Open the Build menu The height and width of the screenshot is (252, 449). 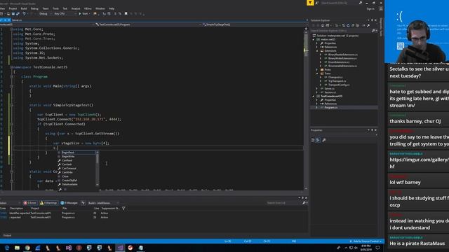pos(24,8)
